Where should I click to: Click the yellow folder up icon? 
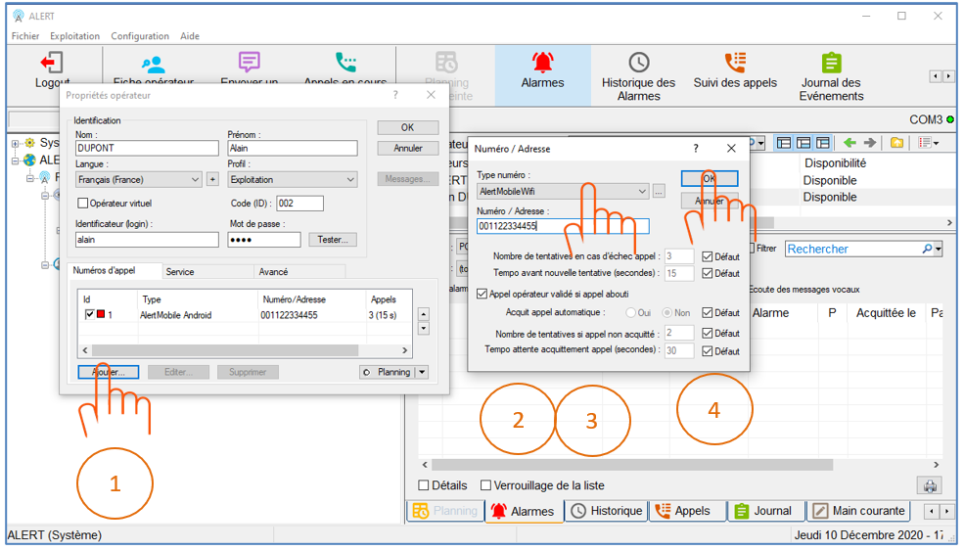pos(897,143)
